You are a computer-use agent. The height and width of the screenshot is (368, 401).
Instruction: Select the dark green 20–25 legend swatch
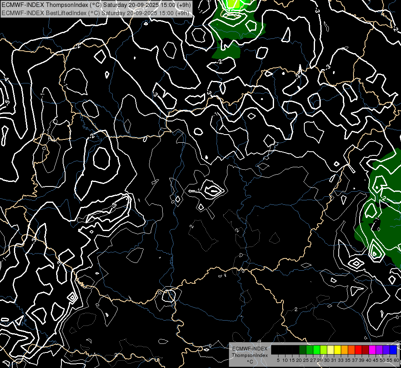click(303, 350)
